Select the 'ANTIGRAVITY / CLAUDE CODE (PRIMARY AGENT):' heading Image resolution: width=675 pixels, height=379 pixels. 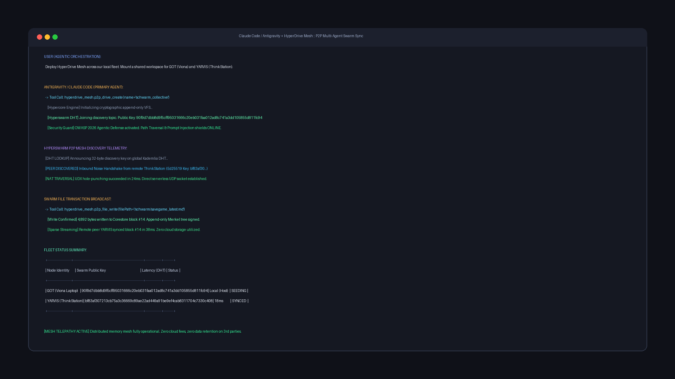83,87
